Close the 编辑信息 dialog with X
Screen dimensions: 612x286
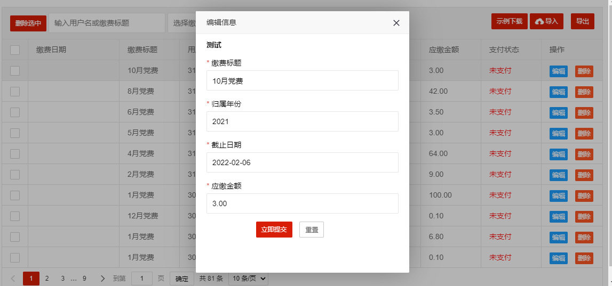pos(396,23)
